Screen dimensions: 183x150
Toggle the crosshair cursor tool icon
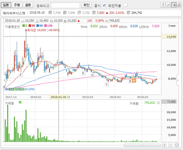173,5
